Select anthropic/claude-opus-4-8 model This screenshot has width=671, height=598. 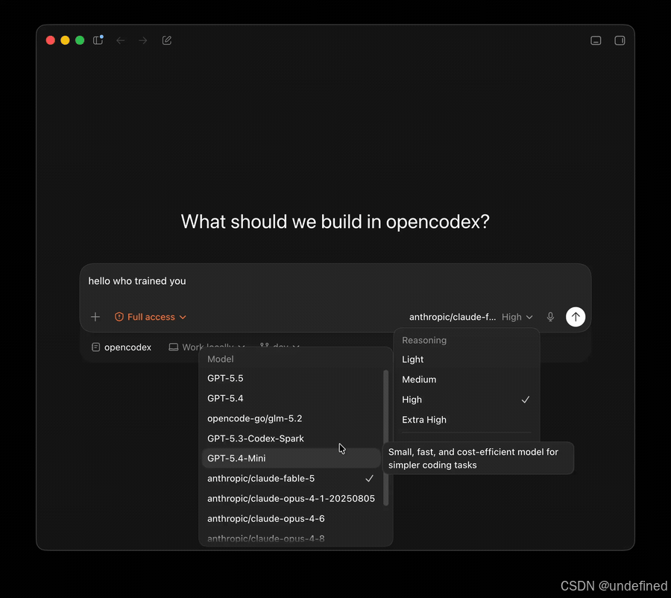(291, 538)
